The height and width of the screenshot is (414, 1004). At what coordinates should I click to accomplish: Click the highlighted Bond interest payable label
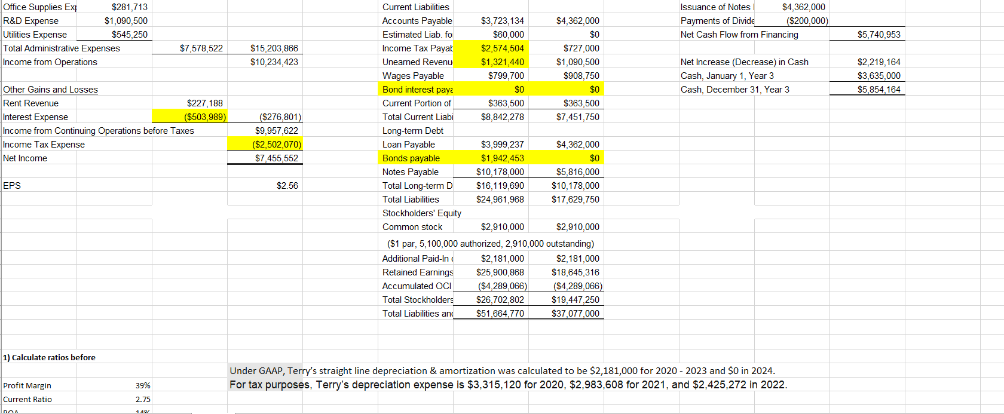point(417,89)
